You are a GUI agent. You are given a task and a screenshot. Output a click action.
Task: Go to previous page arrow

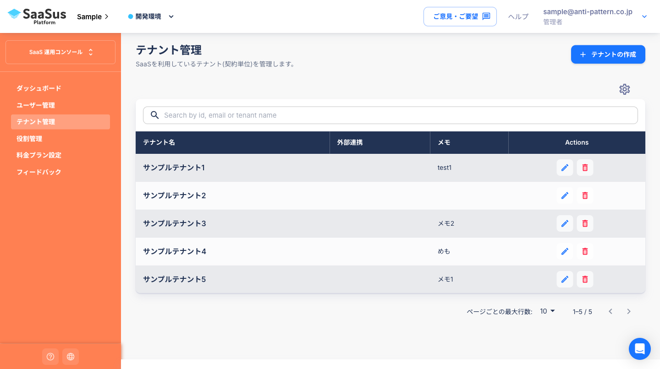[610, 311]
